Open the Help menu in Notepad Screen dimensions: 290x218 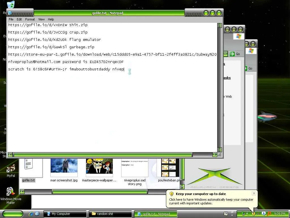(51, 19)
